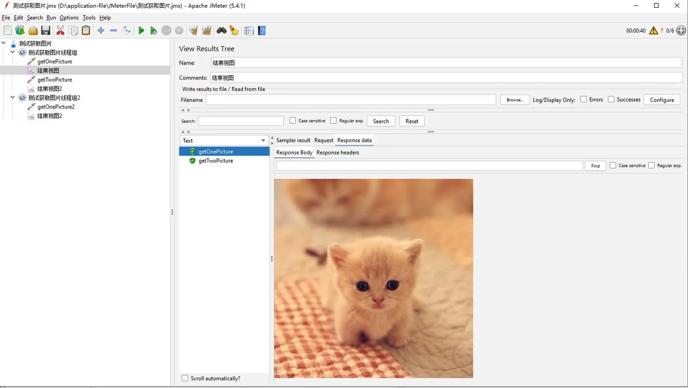Click the Reset button
The width and height of the screenshot is (688, 388).
click(412, 121)
